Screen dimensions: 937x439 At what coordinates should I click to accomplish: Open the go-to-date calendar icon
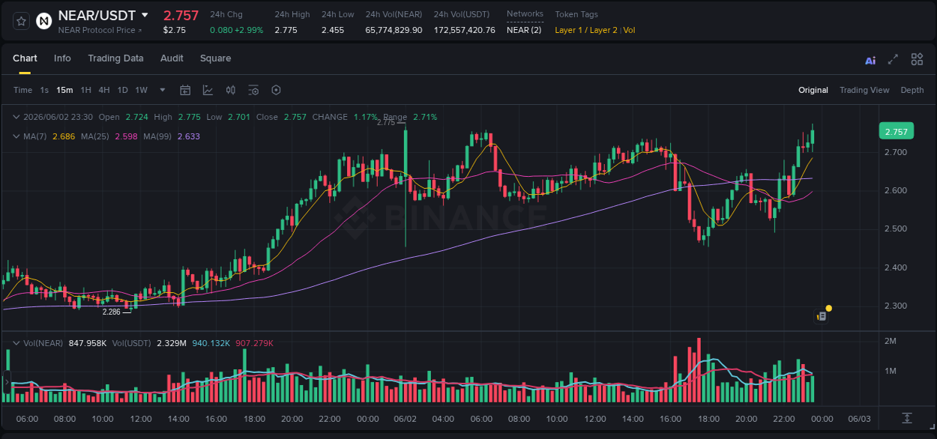click(x=185, y=90)
